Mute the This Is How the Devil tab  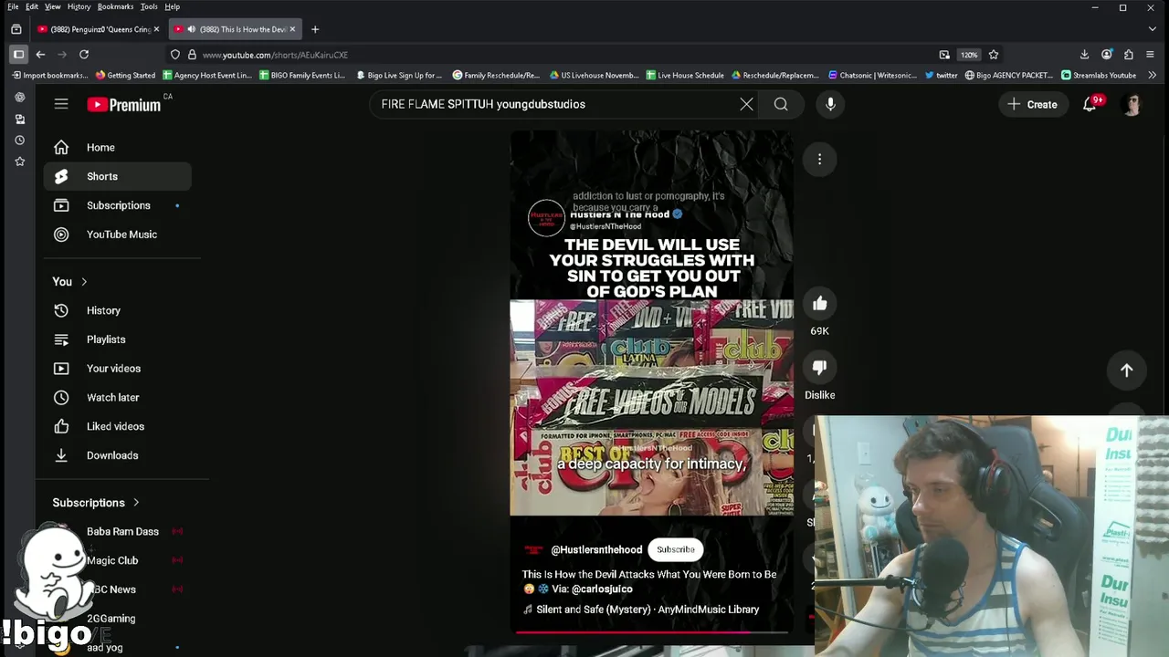(191, 29)
